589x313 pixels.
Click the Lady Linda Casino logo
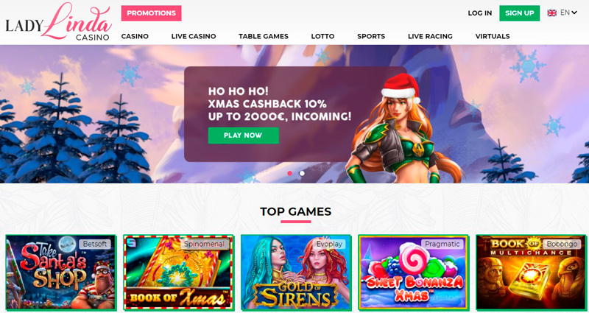tap(59, 21)
